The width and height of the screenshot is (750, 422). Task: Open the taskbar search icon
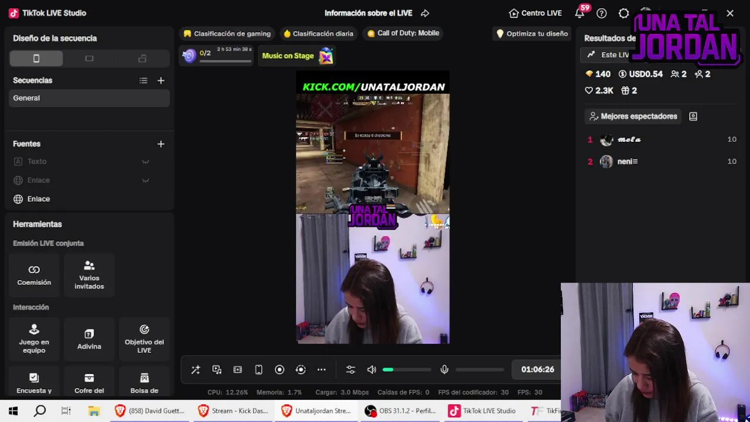point(40,411)
